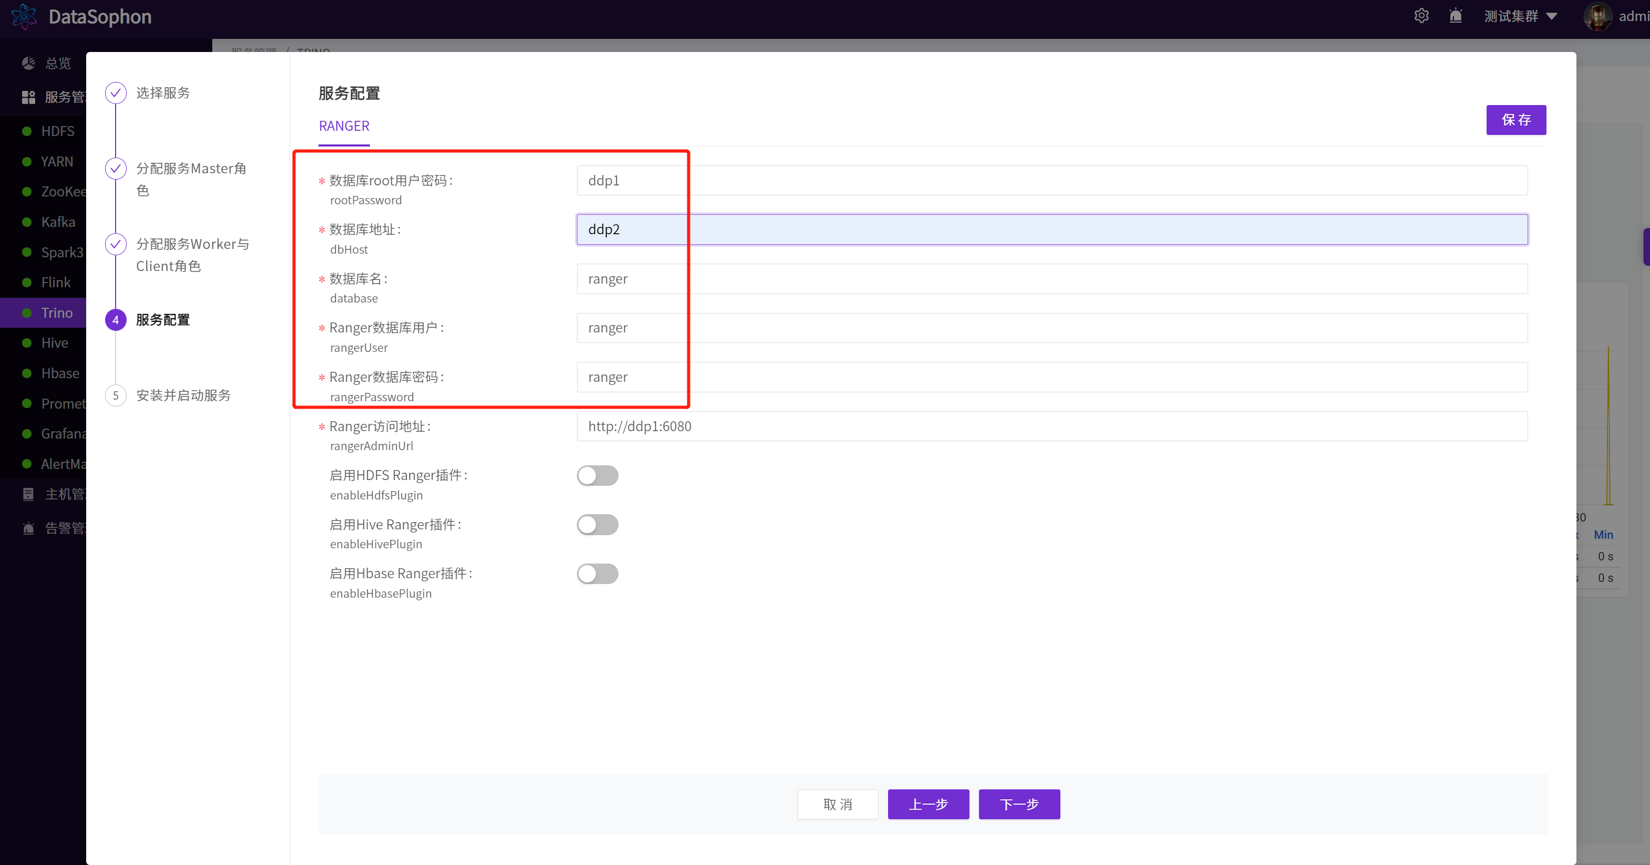
Task: Open the 测试集群 cluster dropdown
Action: pos(1521,16)
